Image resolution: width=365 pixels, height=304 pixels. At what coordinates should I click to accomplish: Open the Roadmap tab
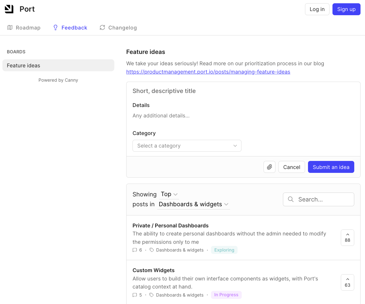click(x=24, y=28)
